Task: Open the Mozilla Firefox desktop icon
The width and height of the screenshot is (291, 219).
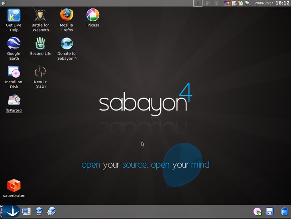Action: click(x=67, y=15)
